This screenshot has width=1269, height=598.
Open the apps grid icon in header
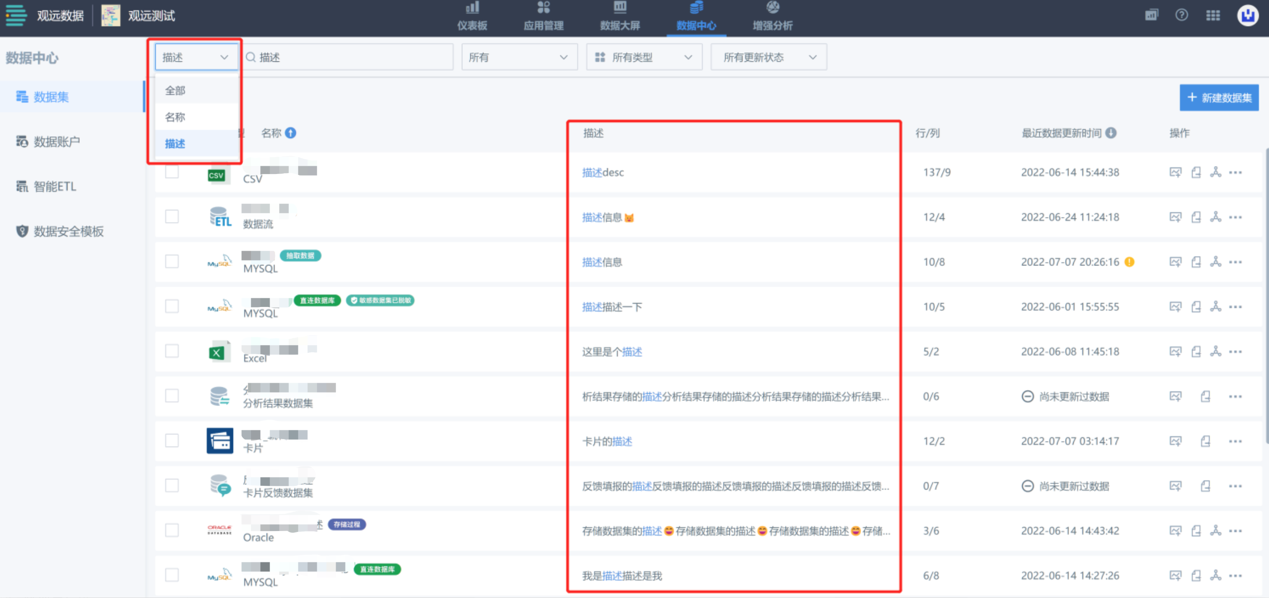1212,15
